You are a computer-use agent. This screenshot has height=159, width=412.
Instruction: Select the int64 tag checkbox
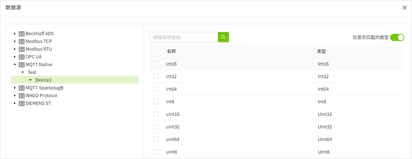[156, 89]
